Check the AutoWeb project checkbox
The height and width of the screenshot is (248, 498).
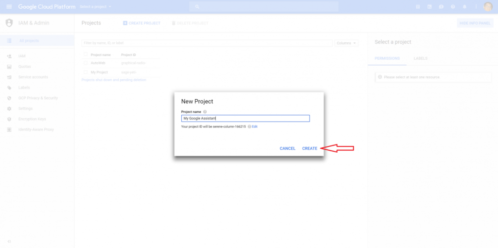(86, 63)
